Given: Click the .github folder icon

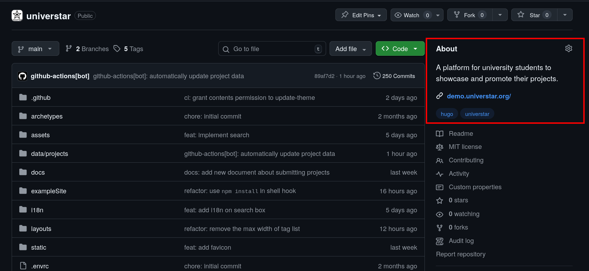Looking at the screenshot, I should [23, 98].
